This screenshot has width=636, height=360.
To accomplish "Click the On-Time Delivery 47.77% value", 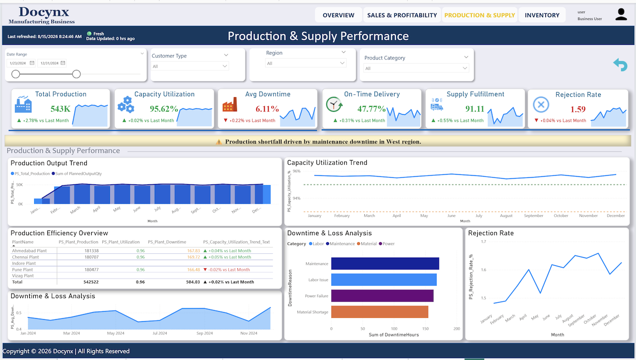I will (x=371, y=109).
